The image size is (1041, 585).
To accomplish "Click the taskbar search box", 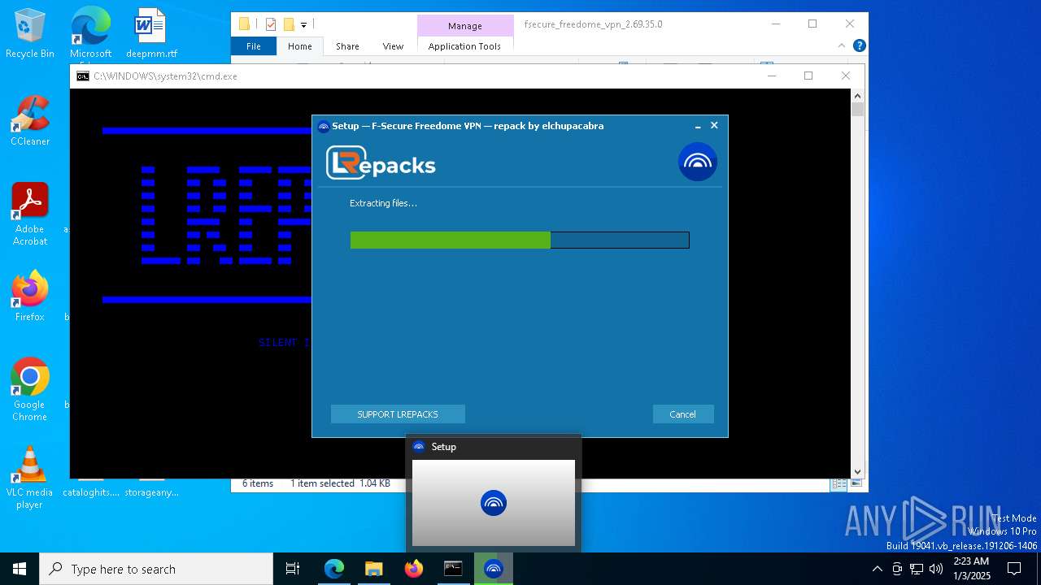I will (156, 569).
